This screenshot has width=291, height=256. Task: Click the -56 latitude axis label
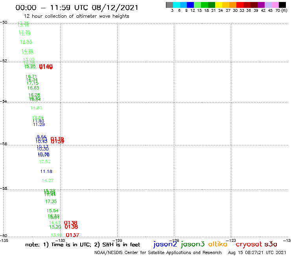(4, 144)
